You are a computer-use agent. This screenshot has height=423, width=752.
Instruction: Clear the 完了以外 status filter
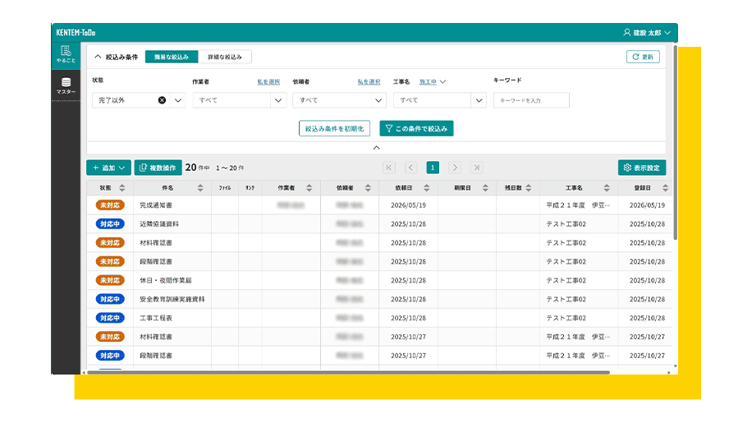[162, 100]
